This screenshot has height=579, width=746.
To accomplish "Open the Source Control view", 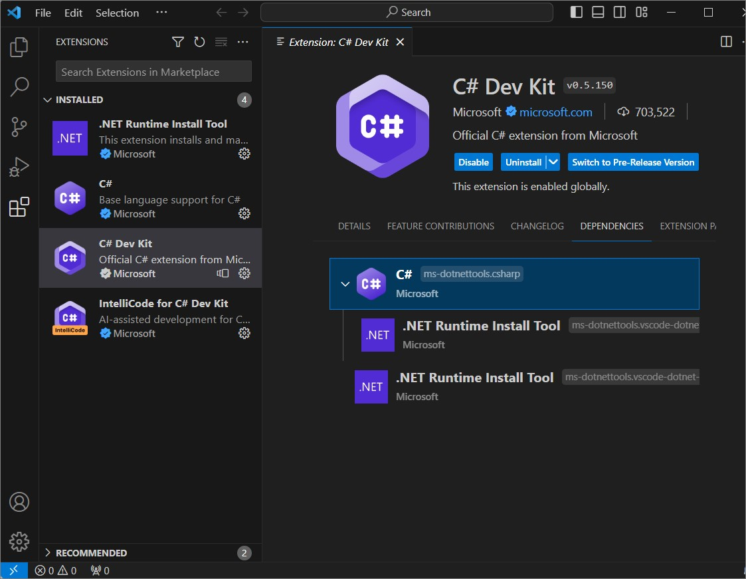I will tap(19, 127).
